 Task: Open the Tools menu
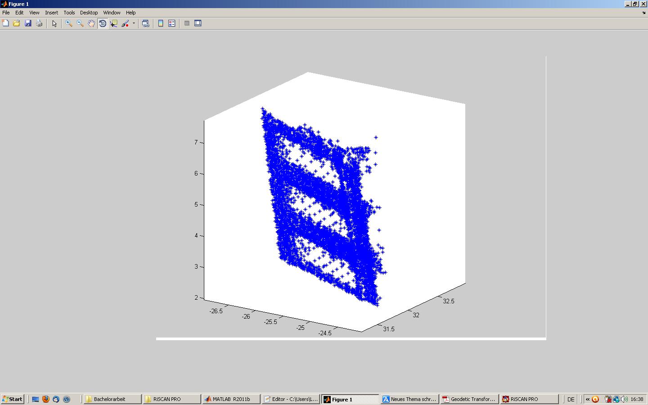coord(69,13)
